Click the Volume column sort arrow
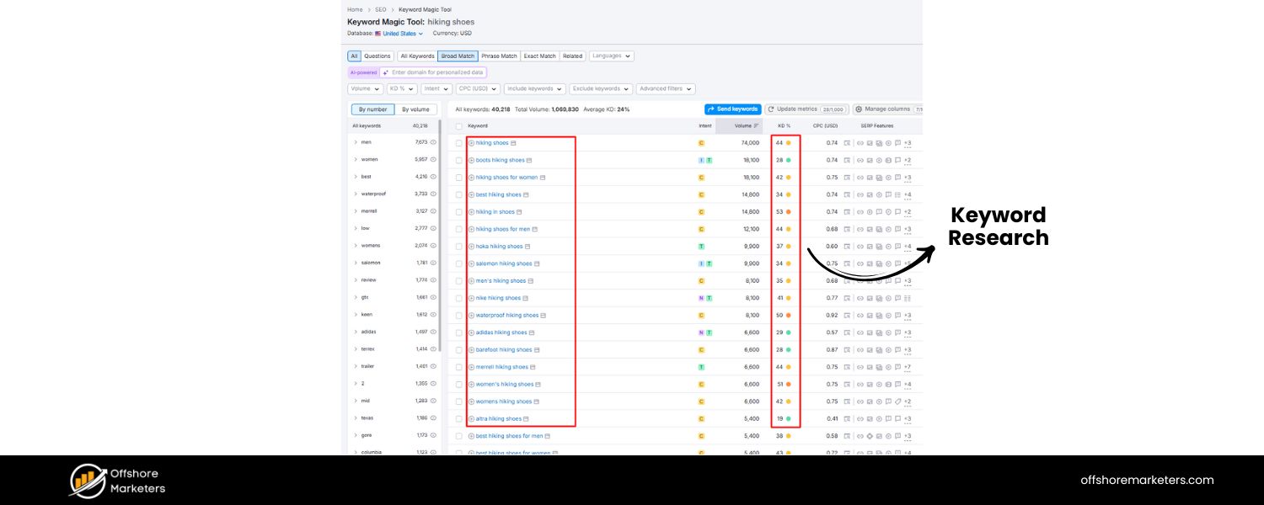Viewport: 1264px width, 505px height. (756, 125)
